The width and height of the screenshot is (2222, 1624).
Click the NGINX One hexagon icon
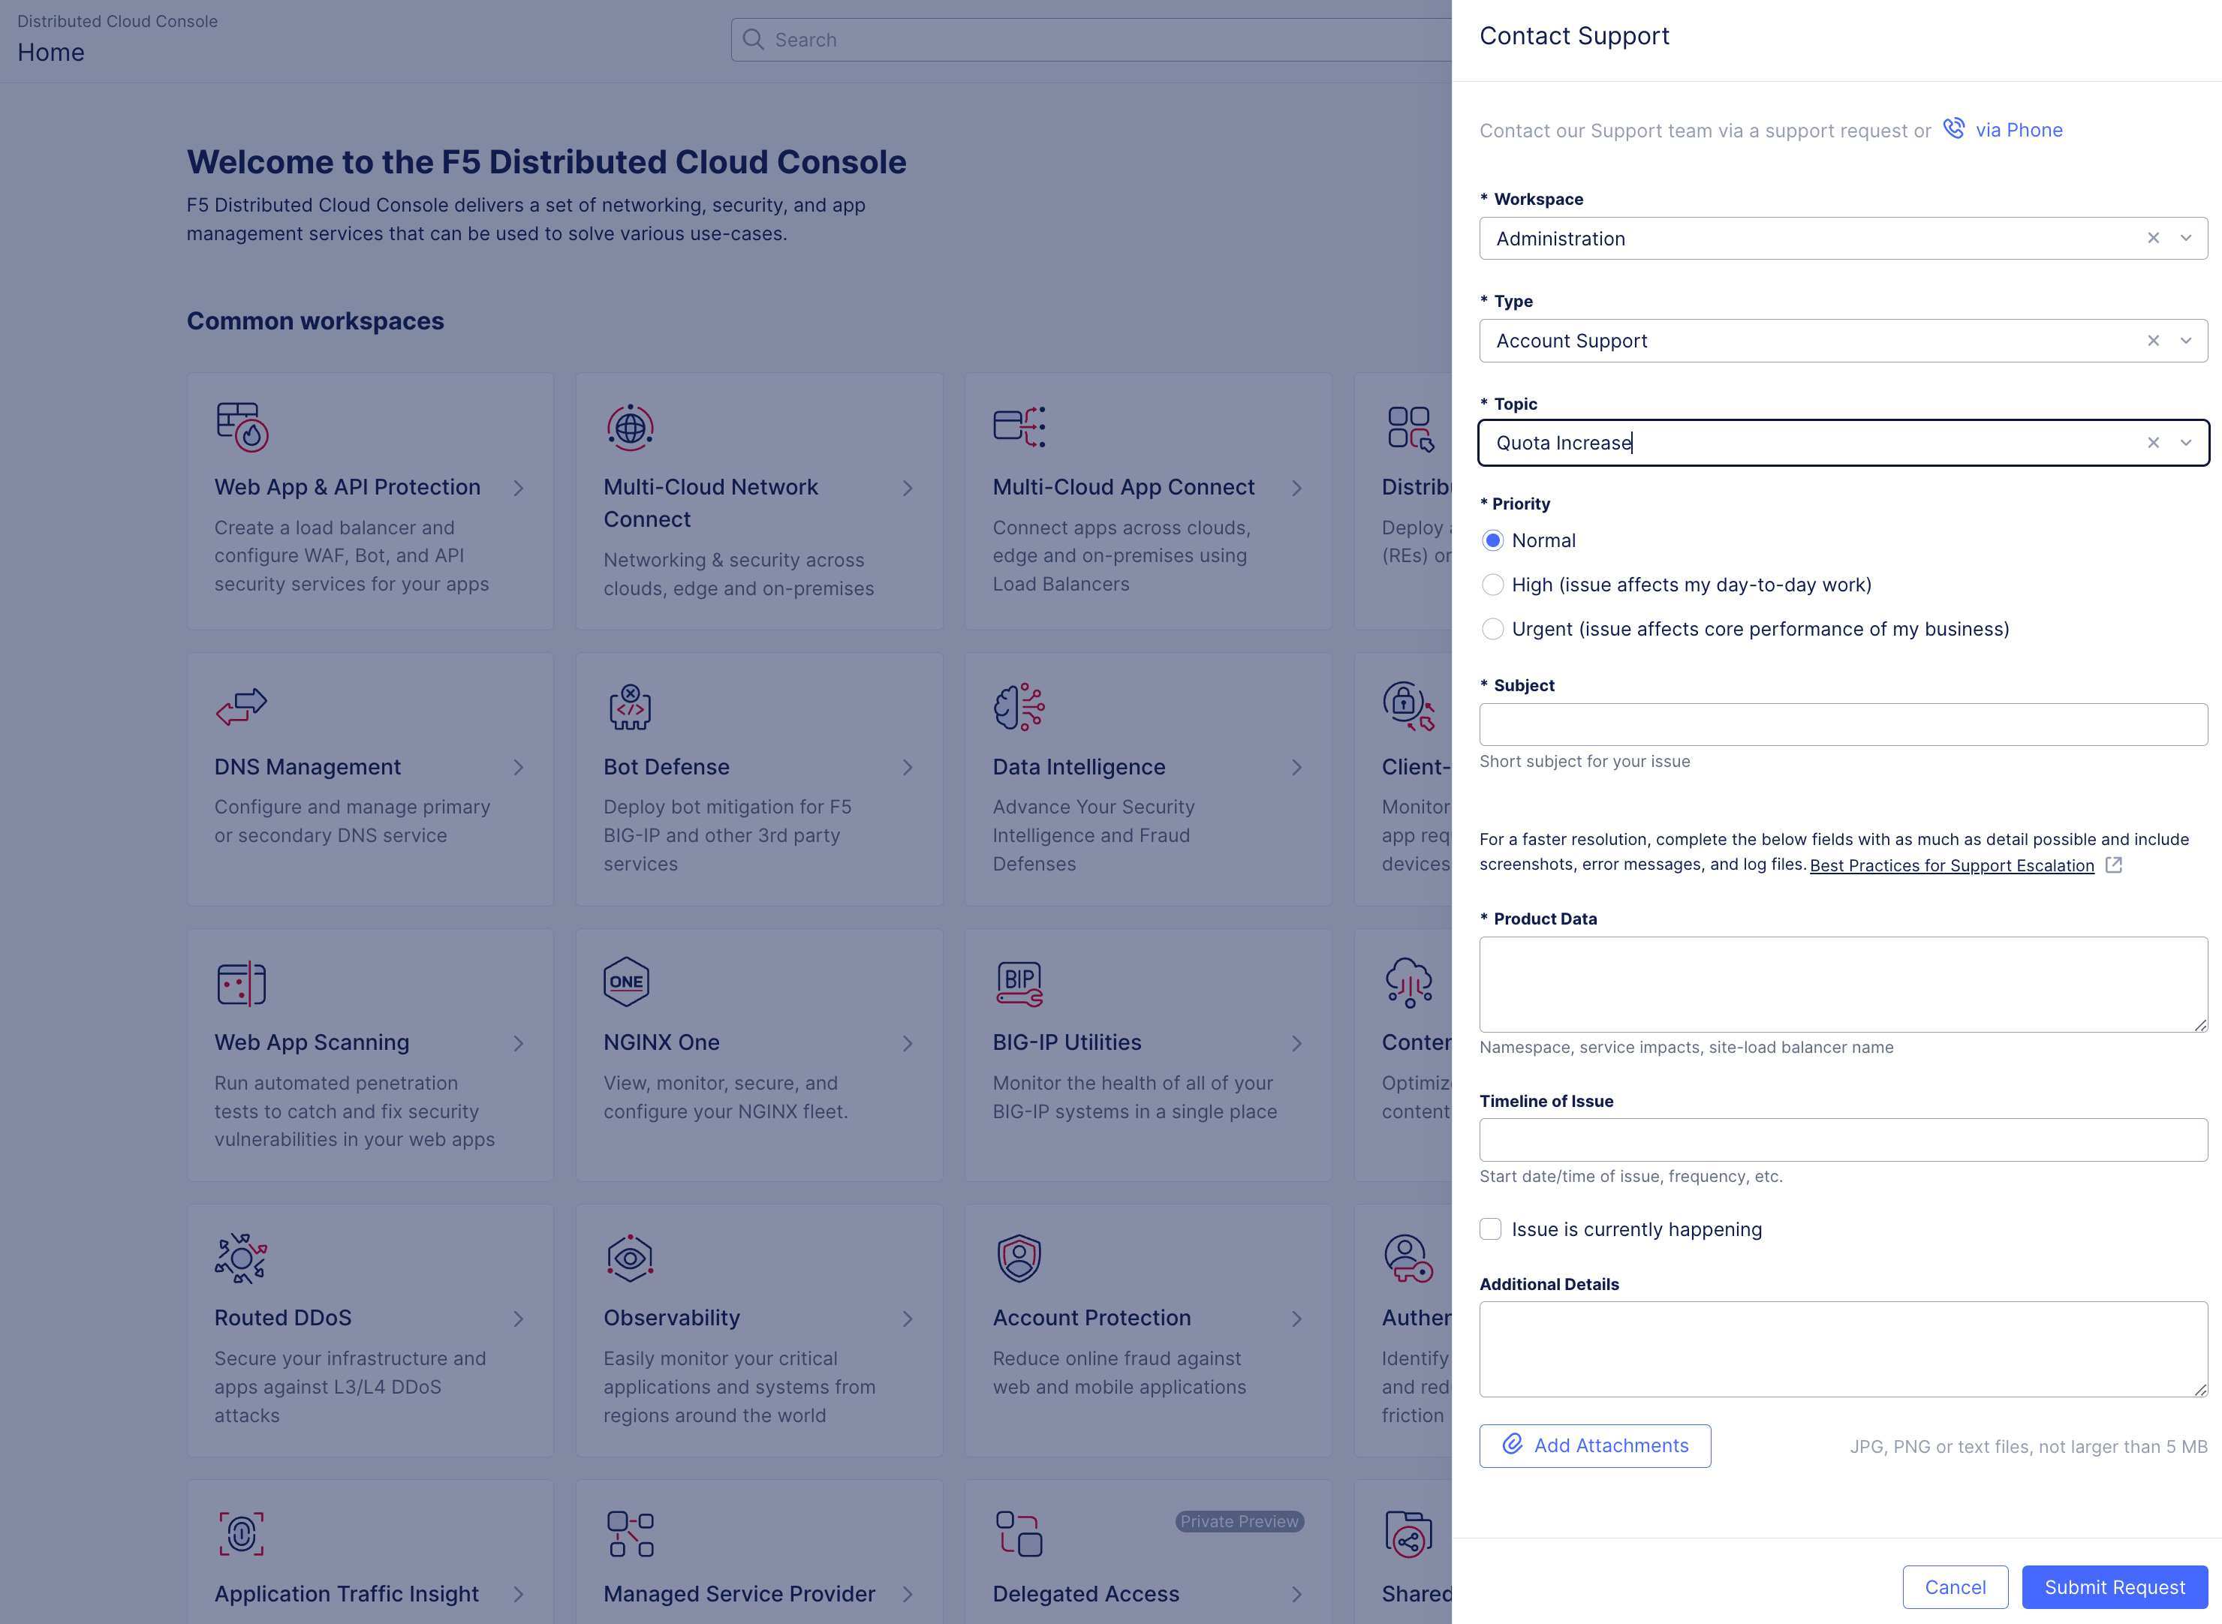(x=626, y=982)
